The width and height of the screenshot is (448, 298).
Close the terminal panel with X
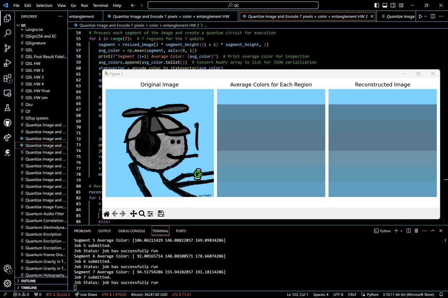coord(441,231)
